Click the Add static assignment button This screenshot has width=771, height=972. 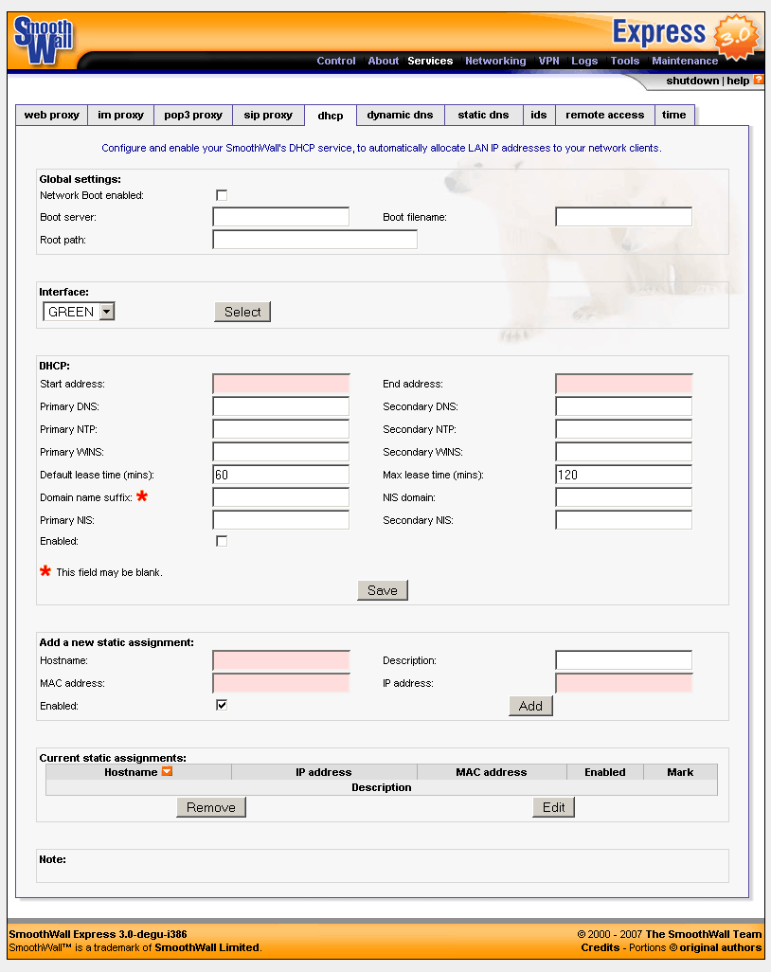(530, 706)
